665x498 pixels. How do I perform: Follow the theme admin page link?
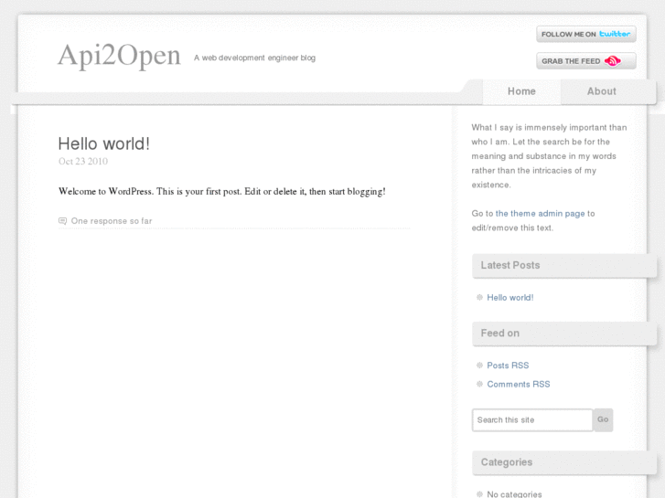pos(540,213)
